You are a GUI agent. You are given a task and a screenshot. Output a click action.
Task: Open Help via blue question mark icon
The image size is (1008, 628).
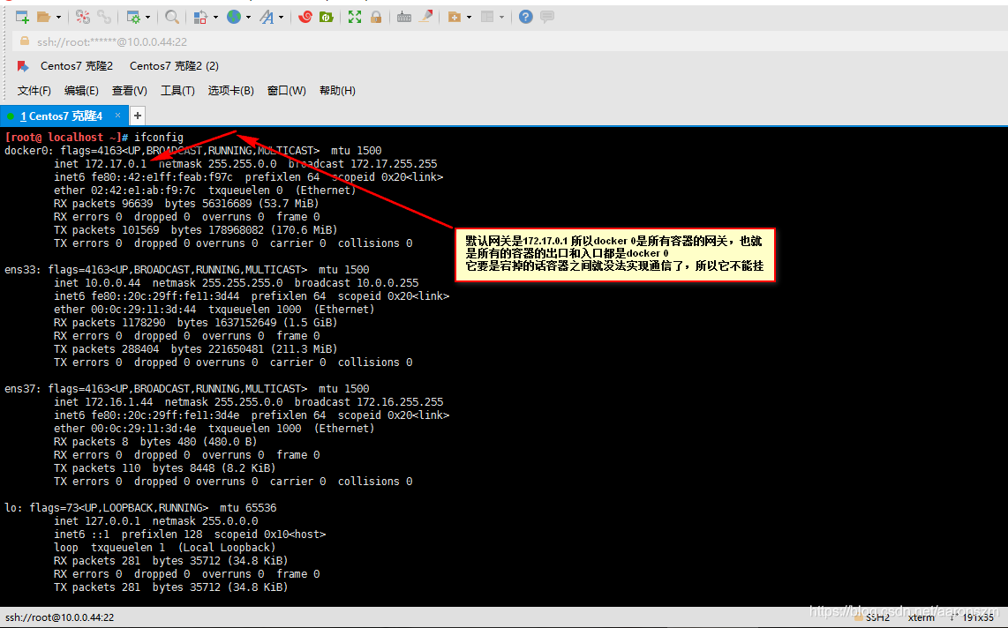[526, 18]
